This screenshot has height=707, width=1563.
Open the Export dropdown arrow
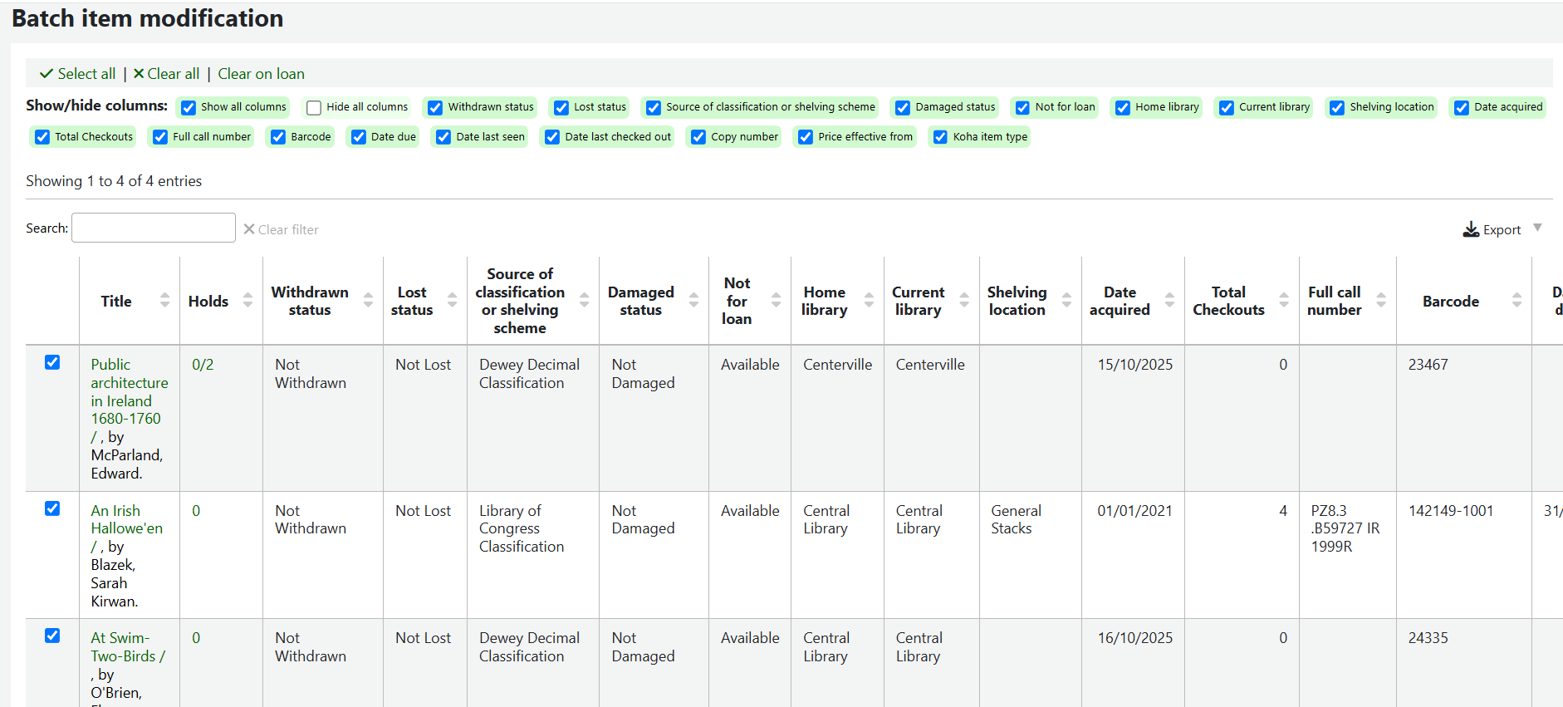click(1537, 228)
